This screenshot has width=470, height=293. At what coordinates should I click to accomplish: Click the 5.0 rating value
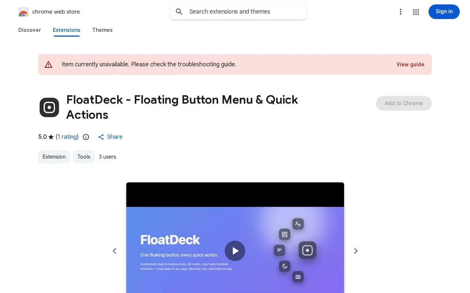click(43, 137)
